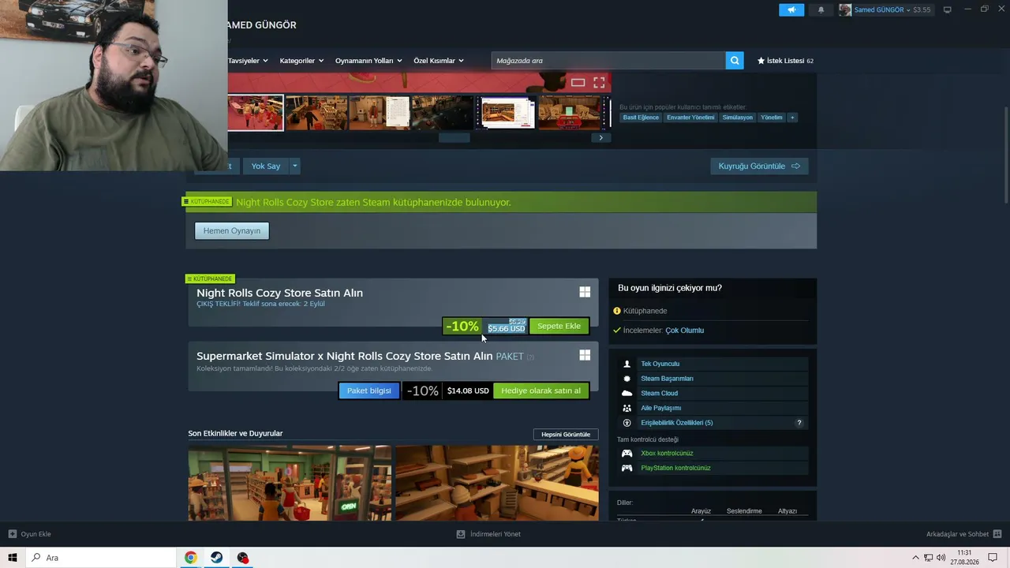
Task: Switch to Big Picture mode monitor icon
Action: pyautogui.click(x=948, y=9)
